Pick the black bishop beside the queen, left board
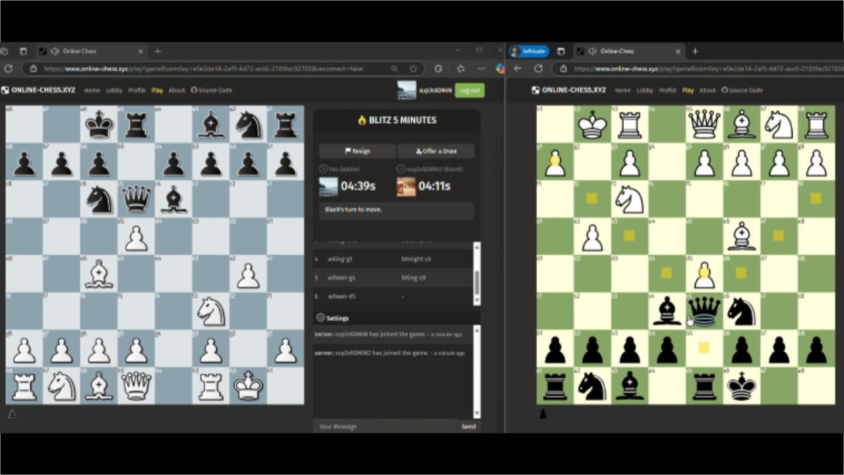 (173, 199)
